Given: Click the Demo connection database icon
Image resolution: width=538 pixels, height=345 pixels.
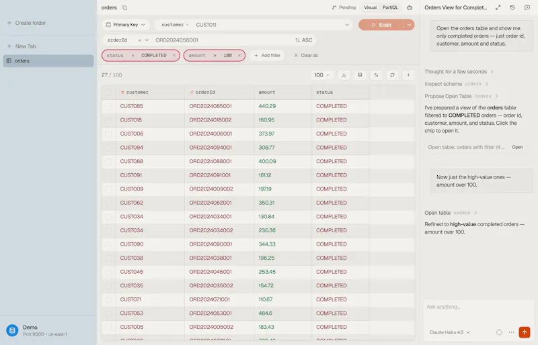Looking at the screenshot, I should (x=12, y=330).
